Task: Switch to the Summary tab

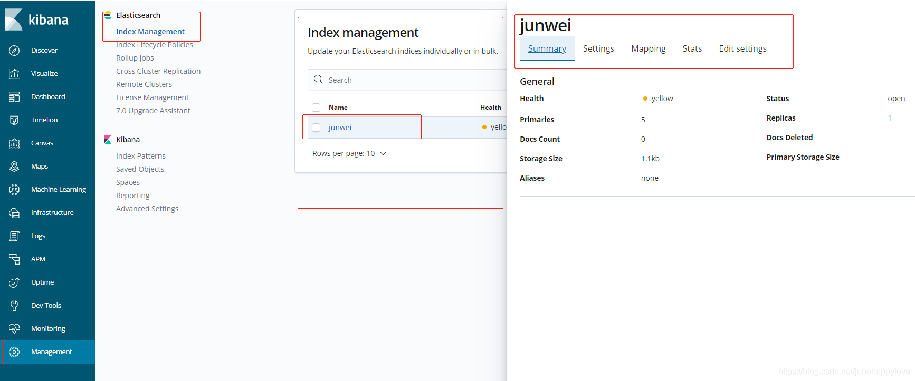Action: 547,48
